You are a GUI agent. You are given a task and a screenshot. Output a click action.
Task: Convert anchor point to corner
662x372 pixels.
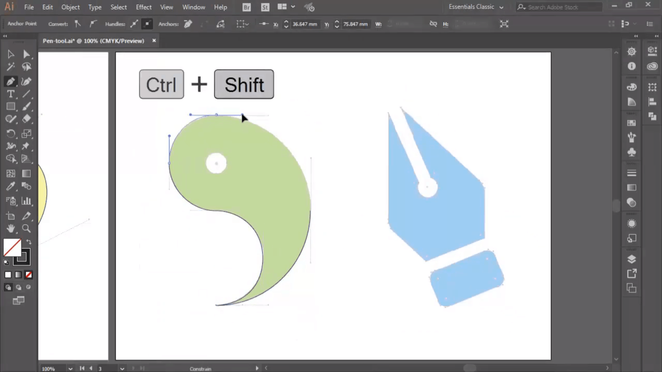(x=78, y=24)
